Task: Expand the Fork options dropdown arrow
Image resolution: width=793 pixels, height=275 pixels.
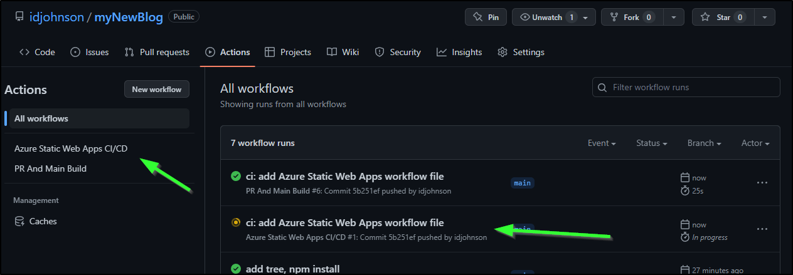Action: (674, 17)
